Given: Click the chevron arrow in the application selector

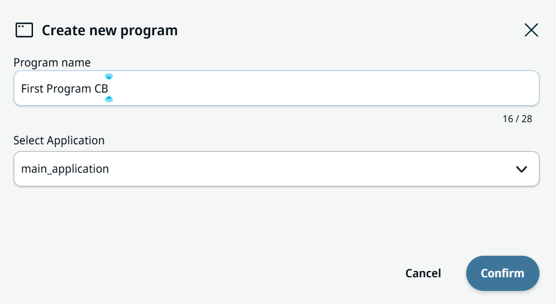Looking at the screenshot, I should (x=521, y=169).
